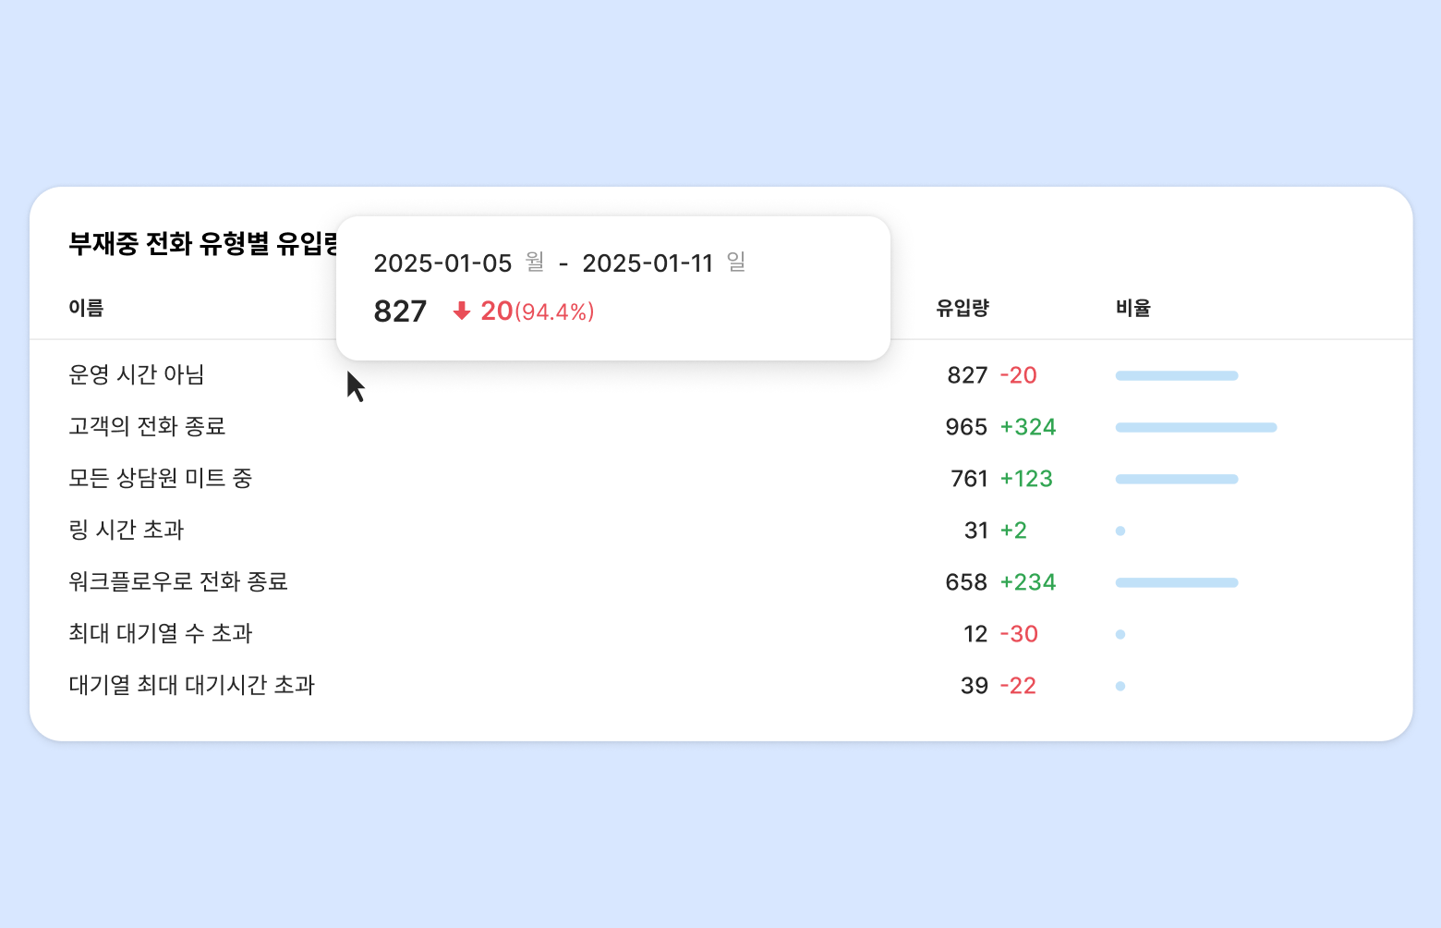The width and height of the screenshot is (1441, 928).
Task: Select the 링 시간 초과 row
Action: [x=127, y=530]
